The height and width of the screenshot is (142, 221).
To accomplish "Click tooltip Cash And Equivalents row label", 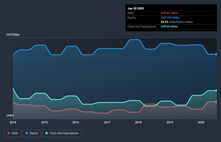I will 142,26.
